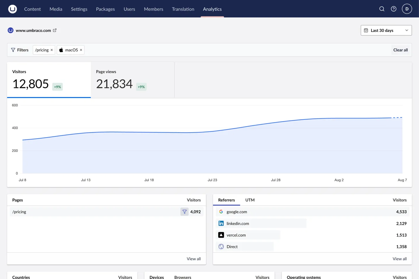Click the Aug 2 label on chart axis
The image size is (419, 279).
coord(339,180)
